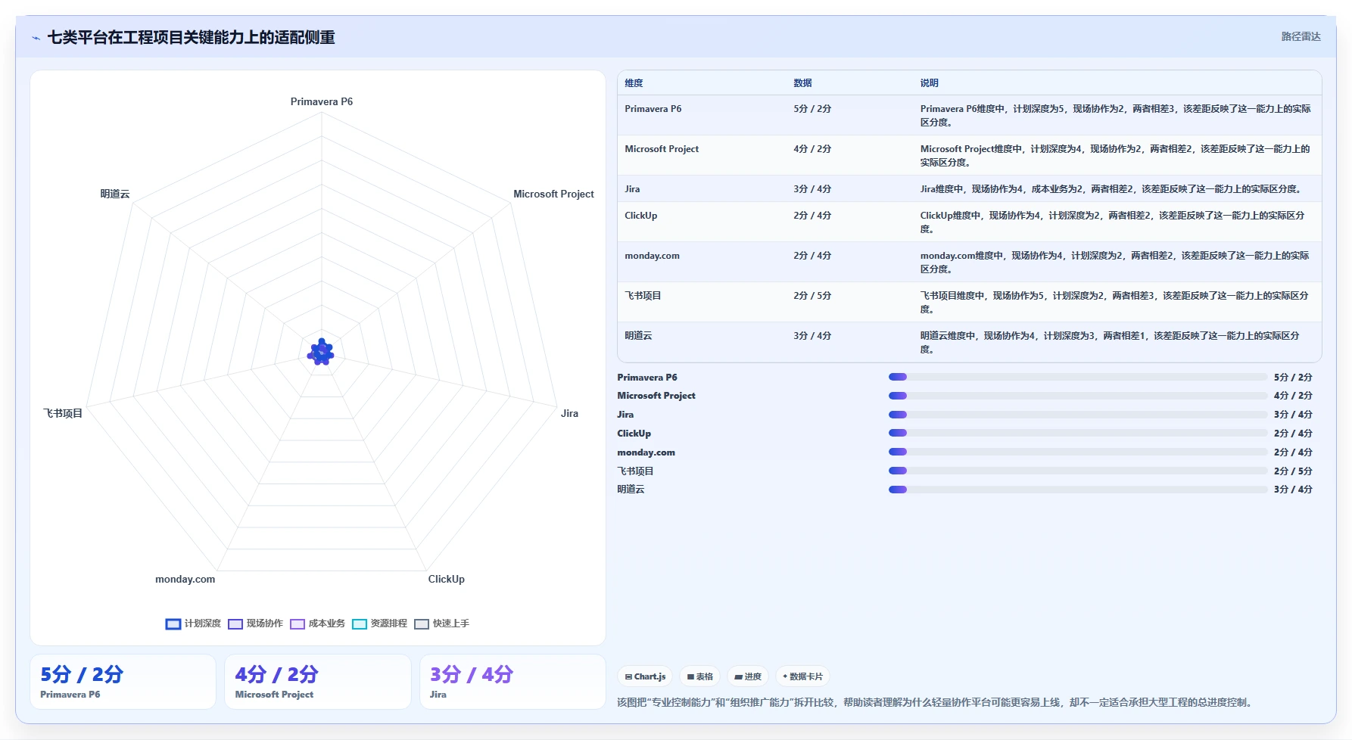Select the 进度 chip
1352x740 pixels.
(x=748, y=676)
